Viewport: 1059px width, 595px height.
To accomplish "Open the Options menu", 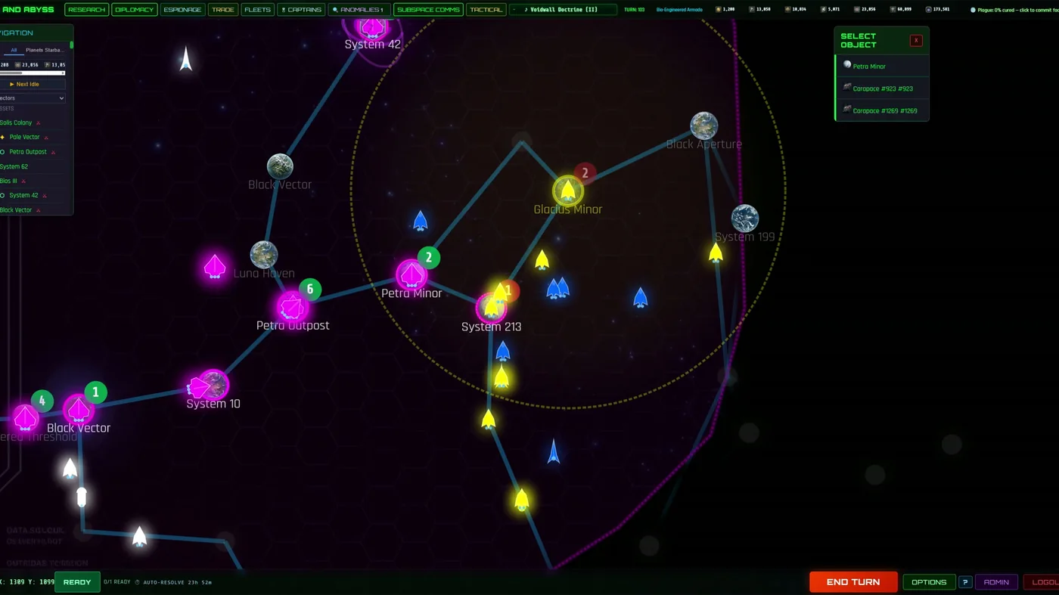I will point(929,582).
